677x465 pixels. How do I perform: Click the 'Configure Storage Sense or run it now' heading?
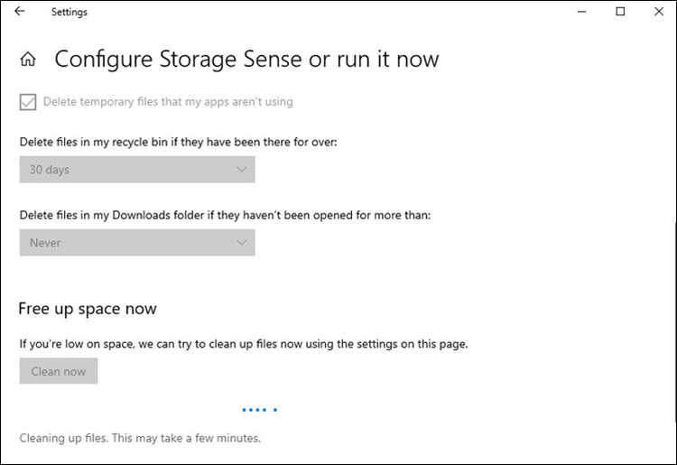246,60
